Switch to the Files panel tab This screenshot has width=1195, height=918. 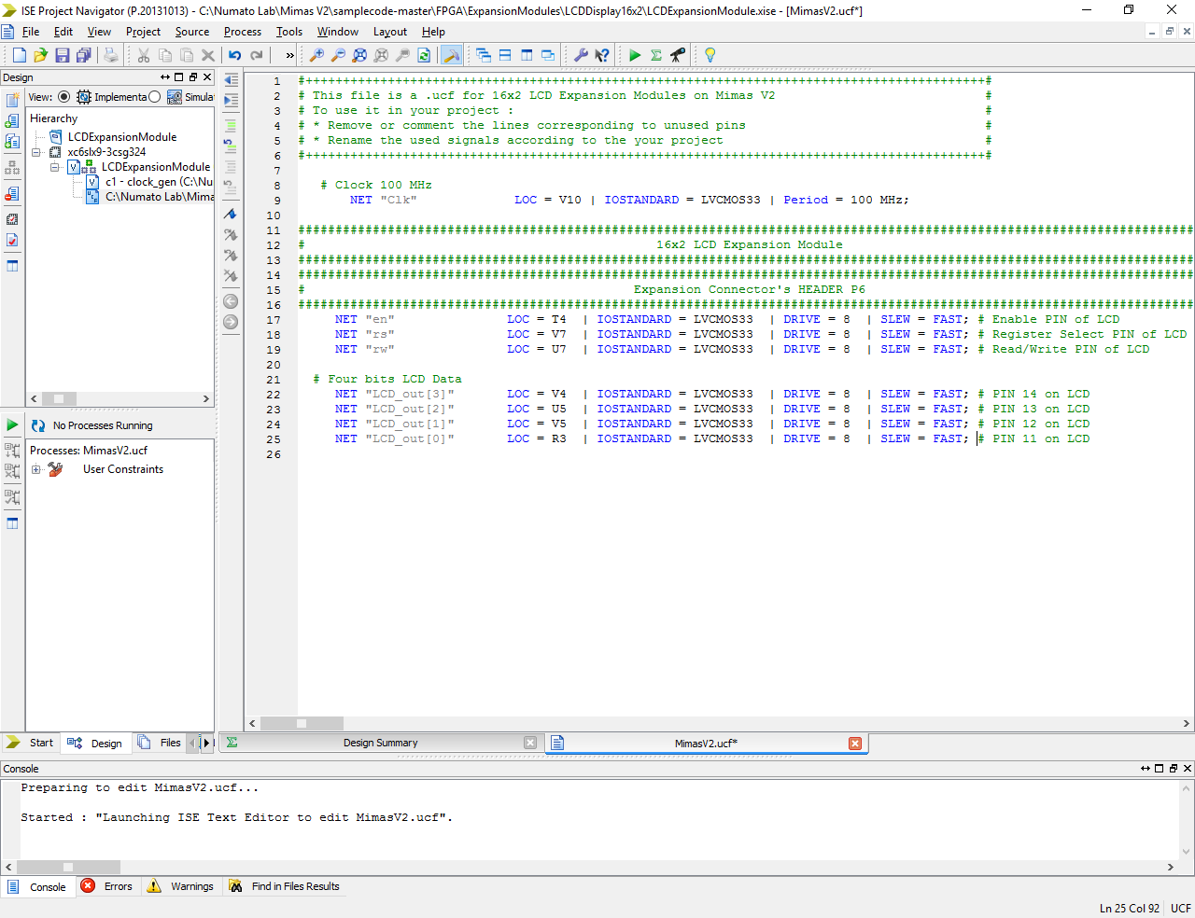[160, 743]
